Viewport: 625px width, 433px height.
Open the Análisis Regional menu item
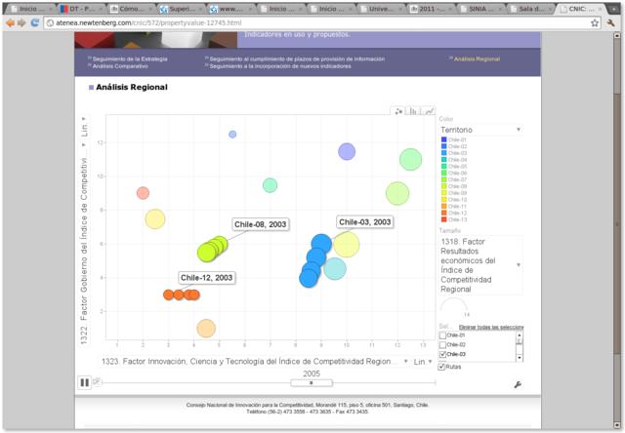point(477,59)
